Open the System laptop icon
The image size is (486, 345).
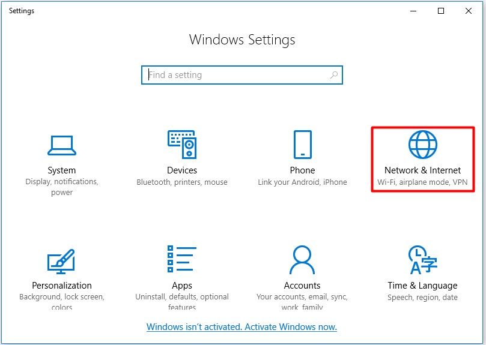(62, 145)
